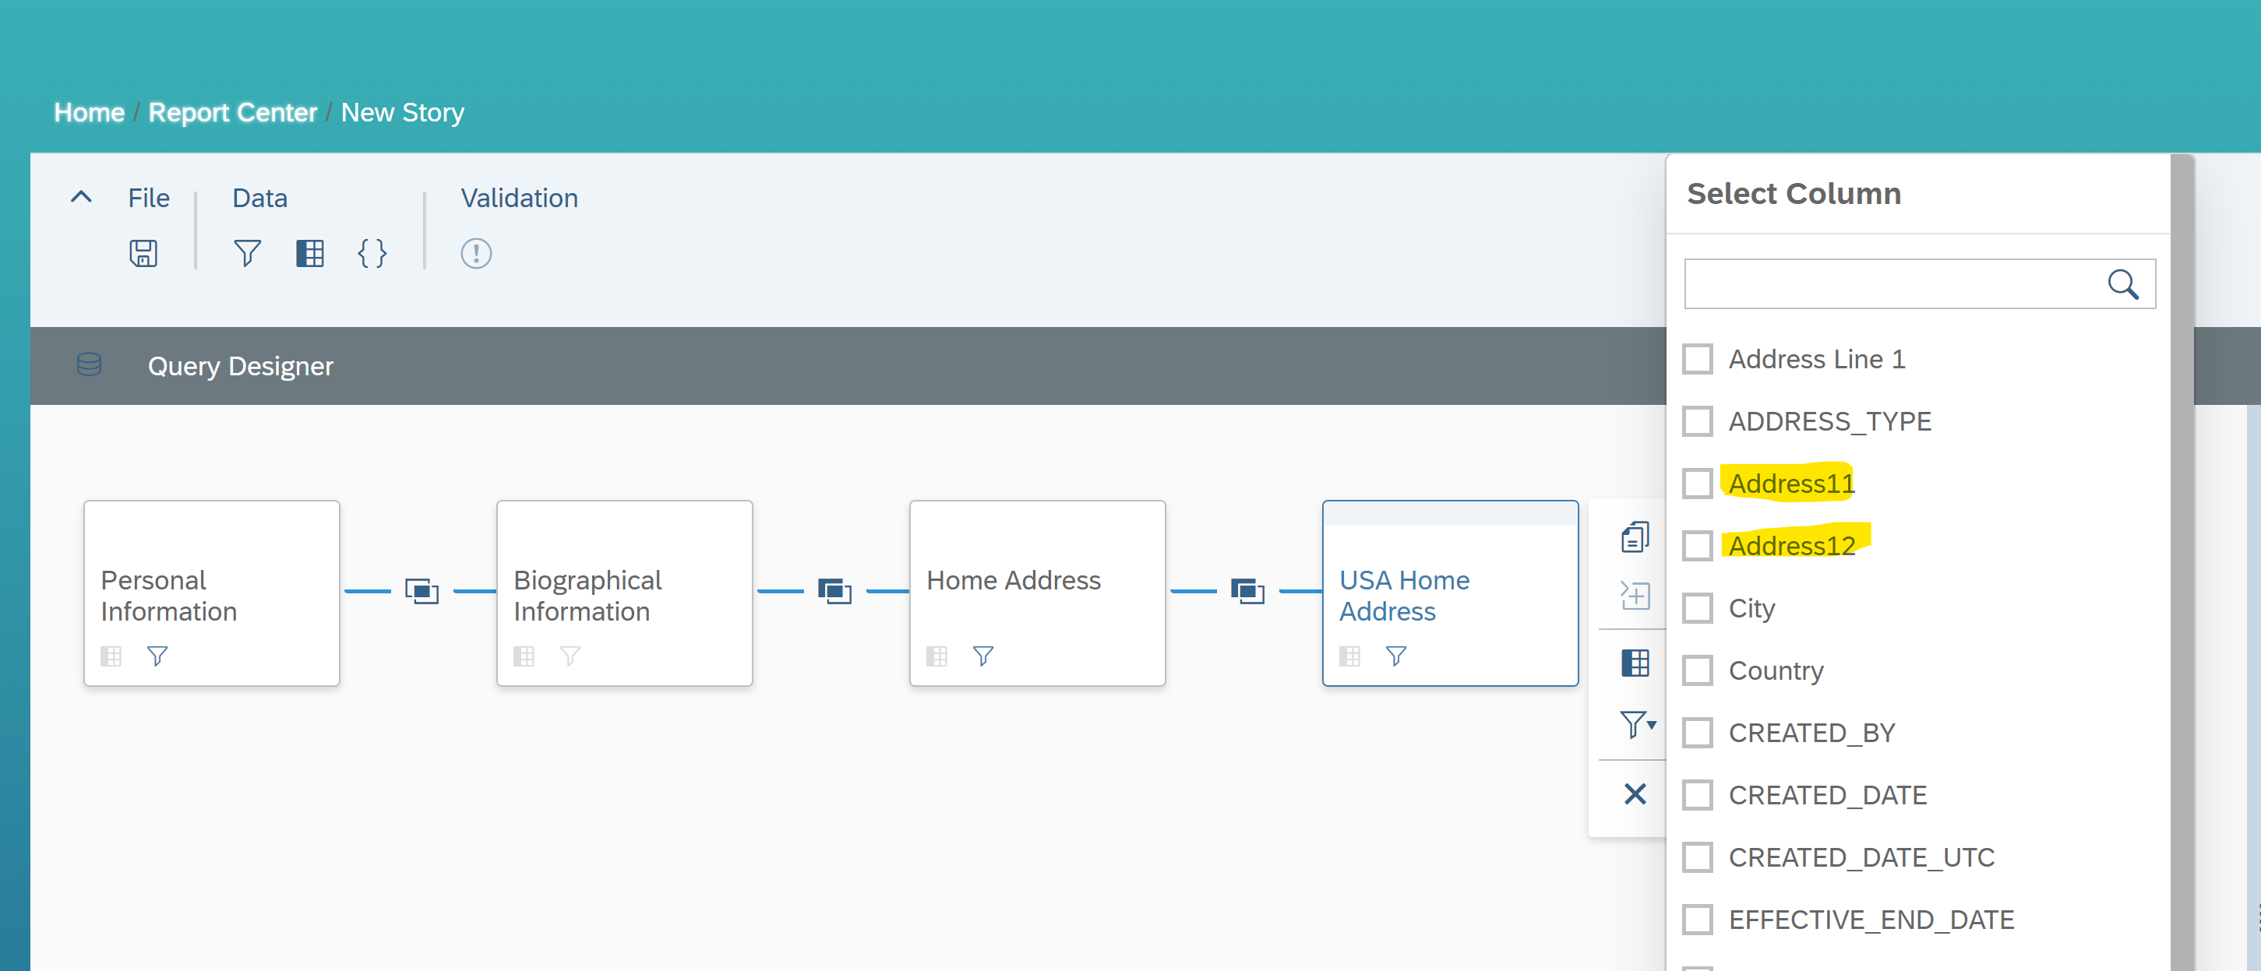Check the ADDRESS_TYPE checkbox
This screenshot has width=2261, height=971.
pos(1698,421)
